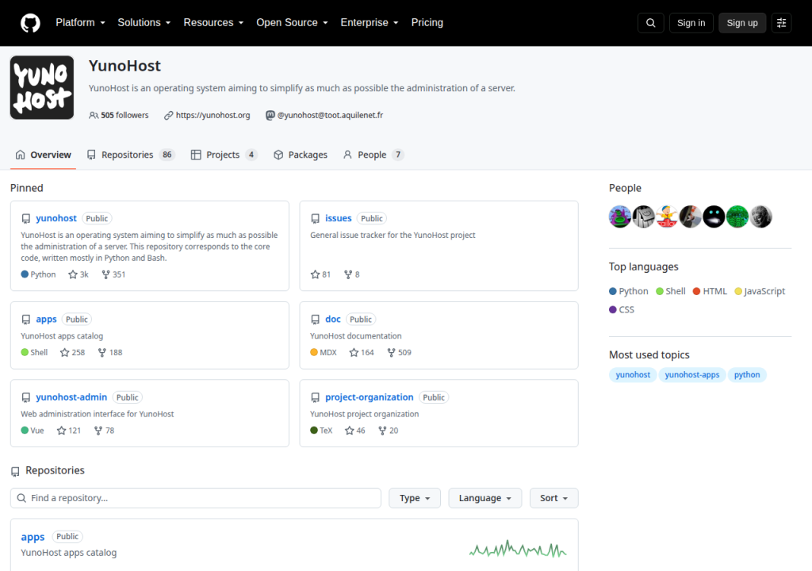This screenshot has width=812, height=571.
Task: Expand the Platform menu
Action: pyautogui.click(x=80, y=23)
